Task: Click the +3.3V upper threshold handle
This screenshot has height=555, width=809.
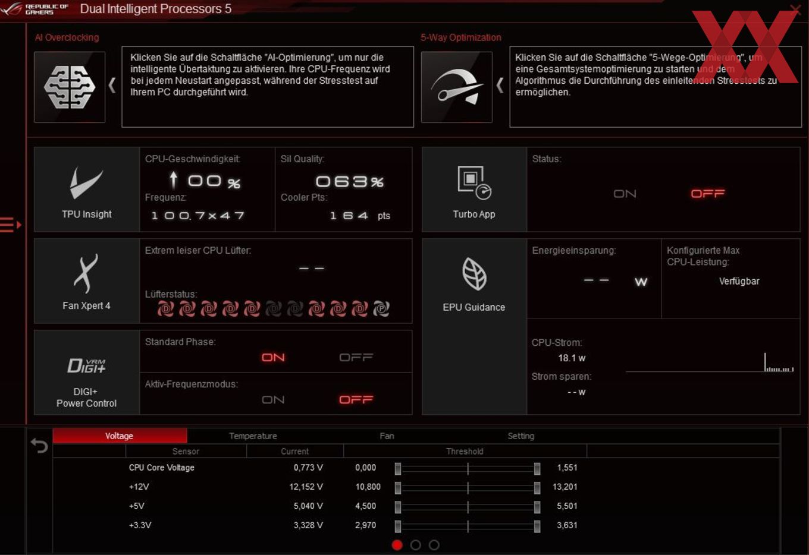Action: [537, 525]
